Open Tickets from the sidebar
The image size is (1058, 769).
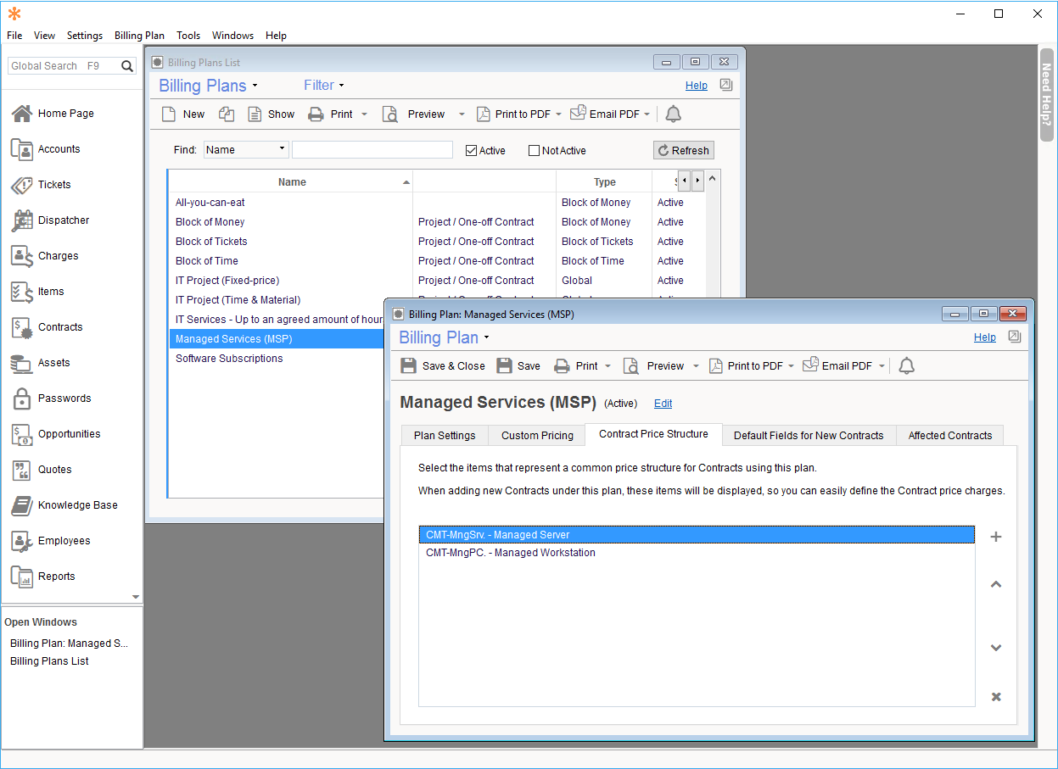coord(53,185)
